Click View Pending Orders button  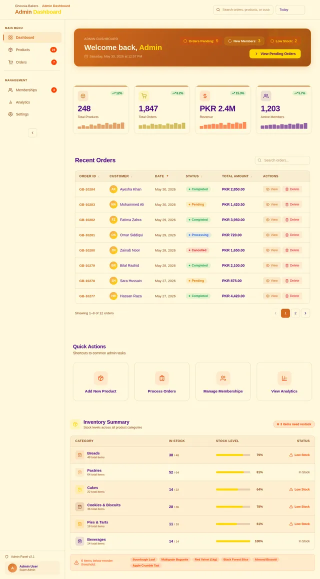click(275, 54)
